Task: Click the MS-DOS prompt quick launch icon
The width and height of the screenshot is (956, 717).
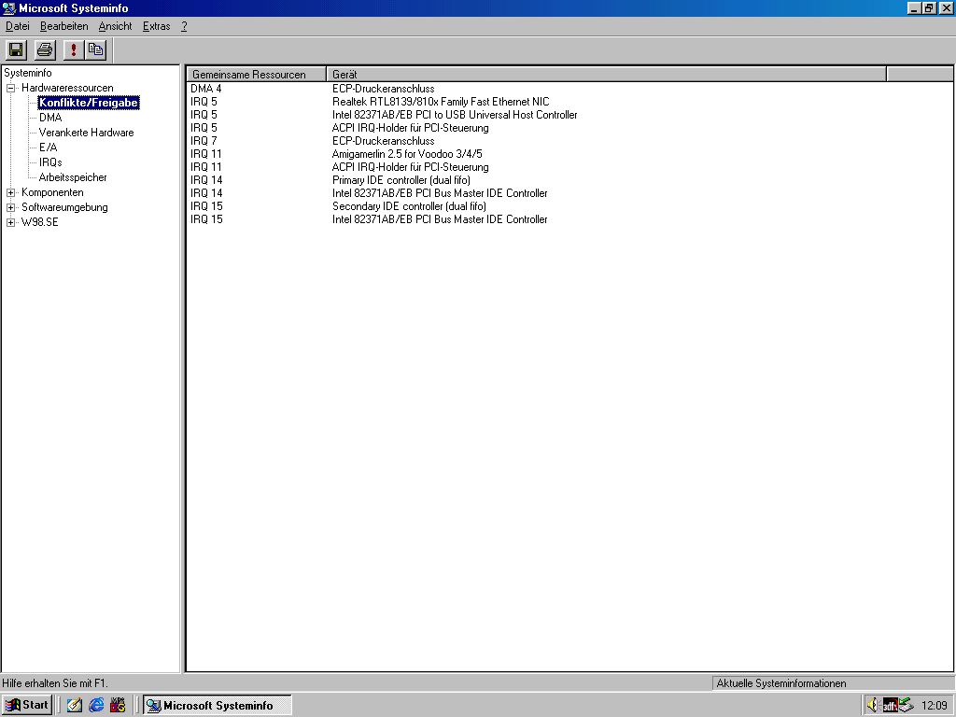Action: coord(118,706)
